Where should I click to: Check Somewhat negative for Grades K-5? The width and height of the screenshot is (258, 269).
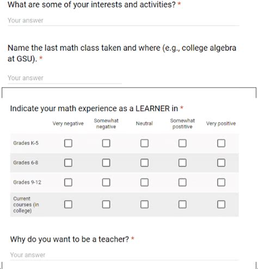(x=106, y=143)
